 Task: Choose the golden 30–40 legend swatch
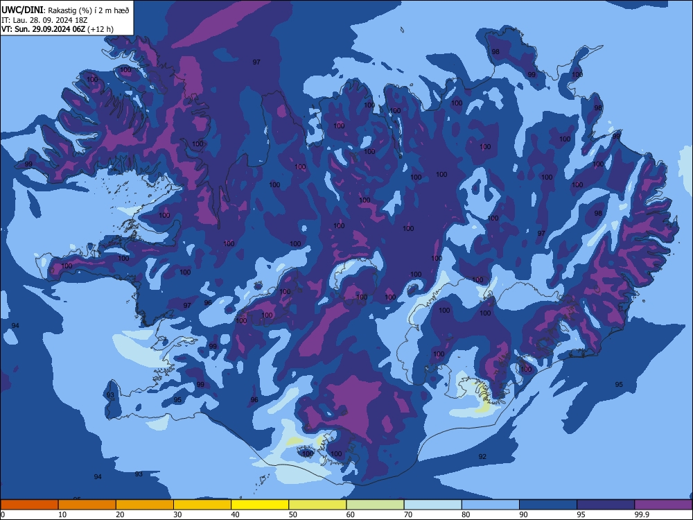click(202, 505)
